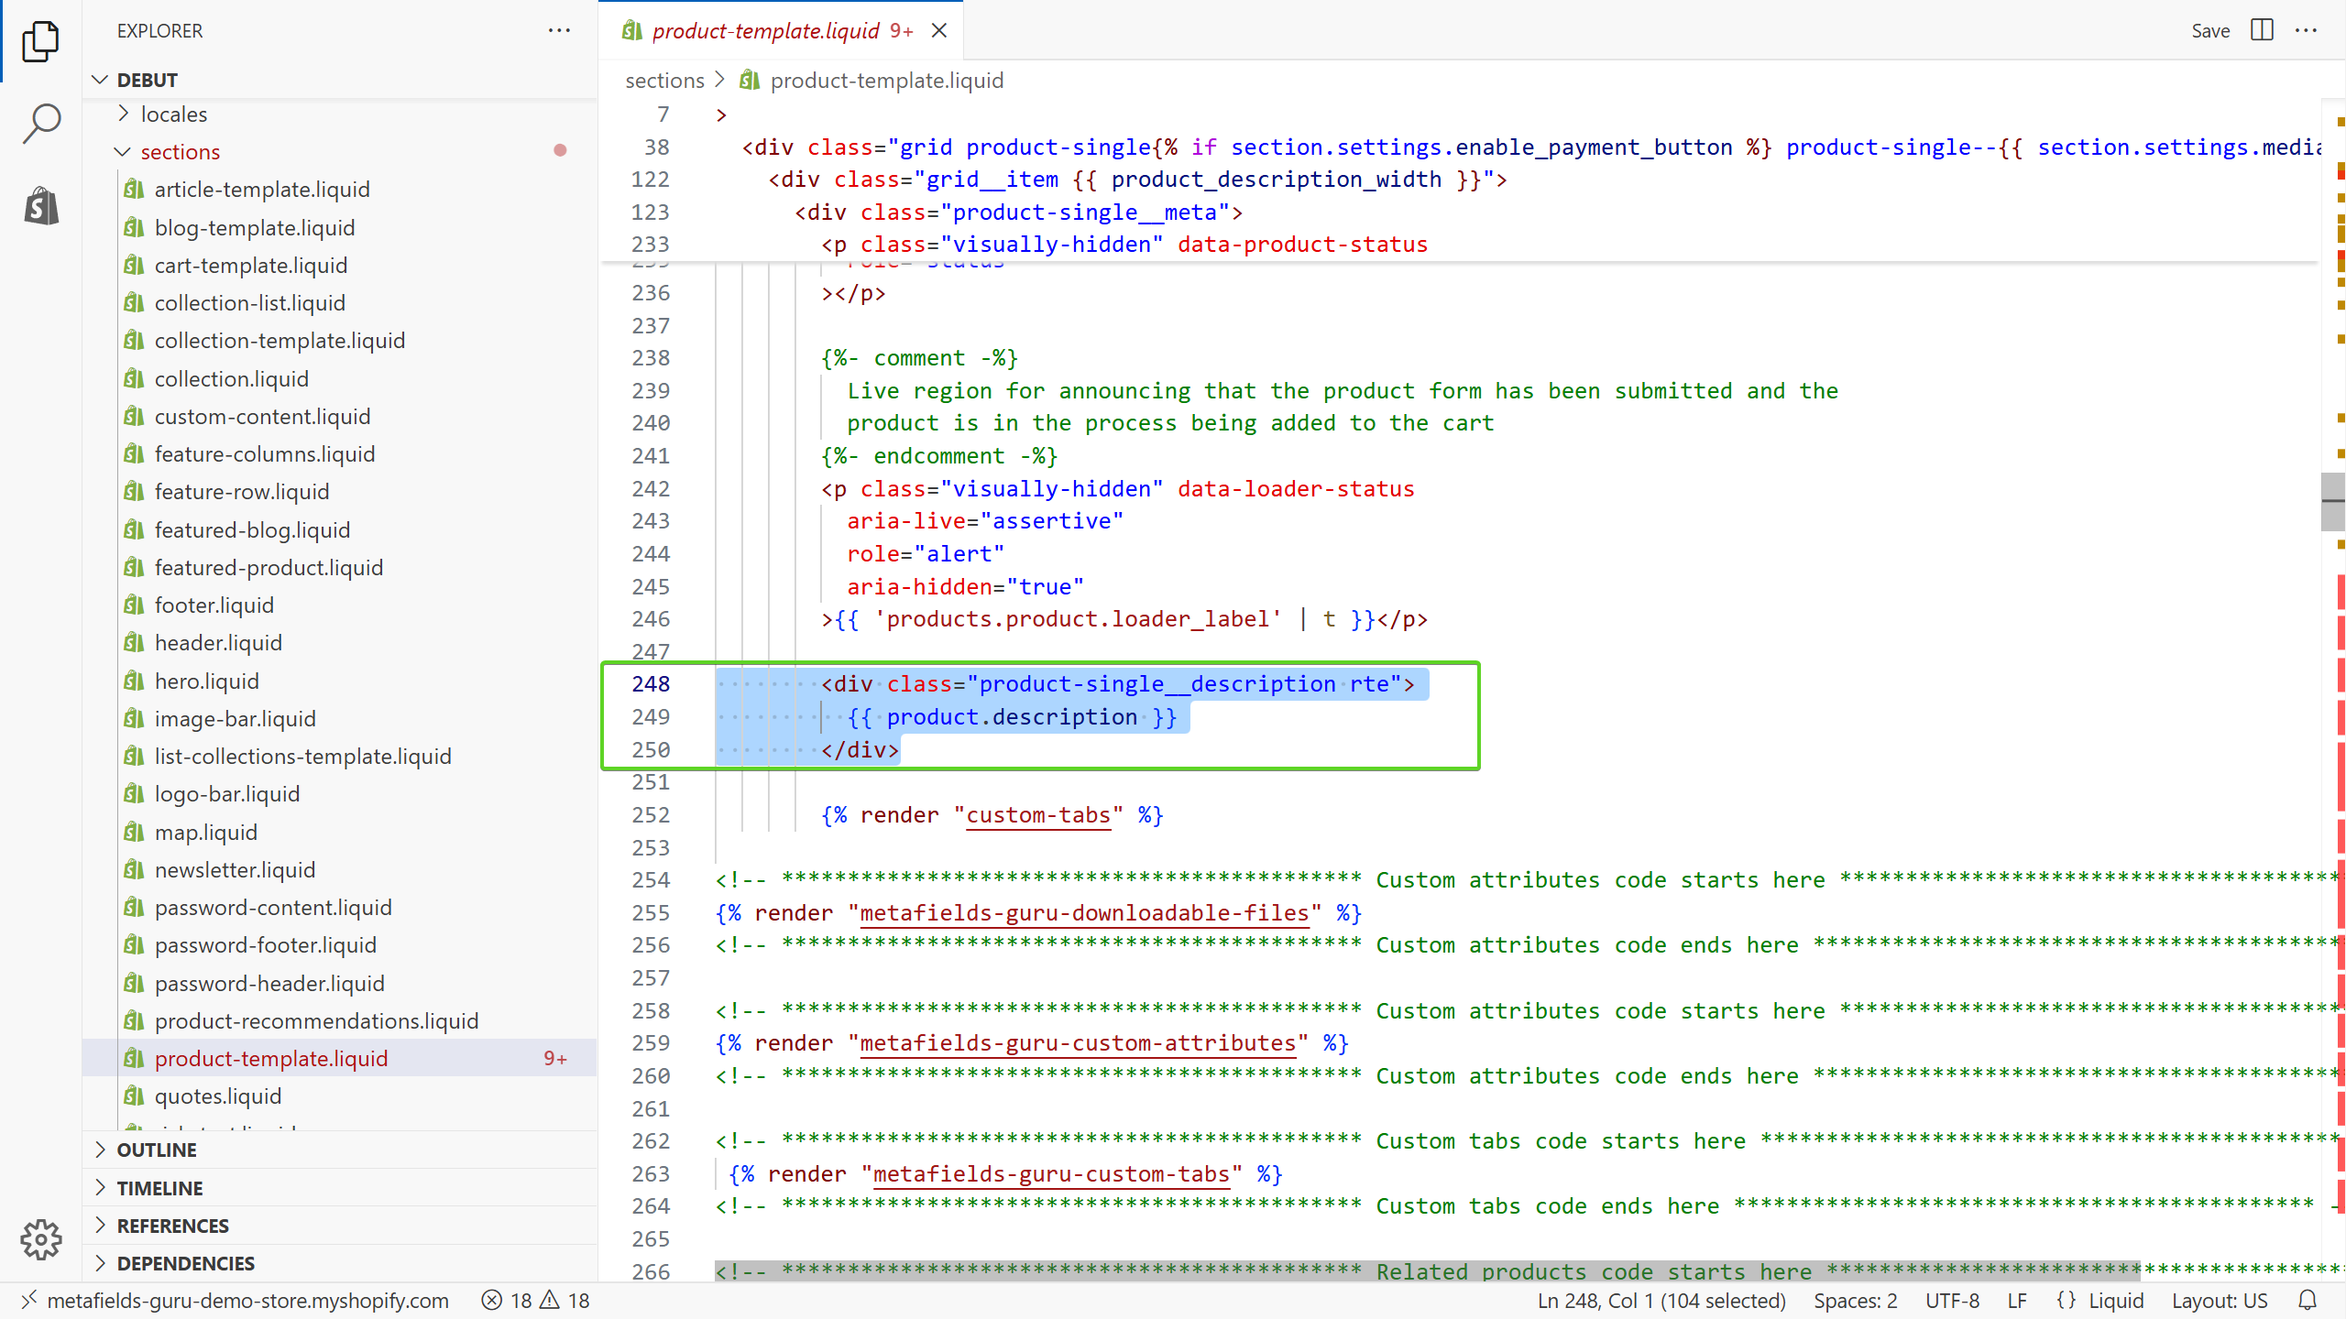Select header.liquid in the file tree
Screen dimensions: 2346x1319
point(219,642)
